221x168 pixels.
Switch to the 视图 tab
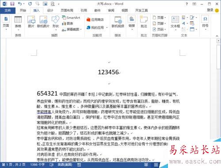coord(125,11)
